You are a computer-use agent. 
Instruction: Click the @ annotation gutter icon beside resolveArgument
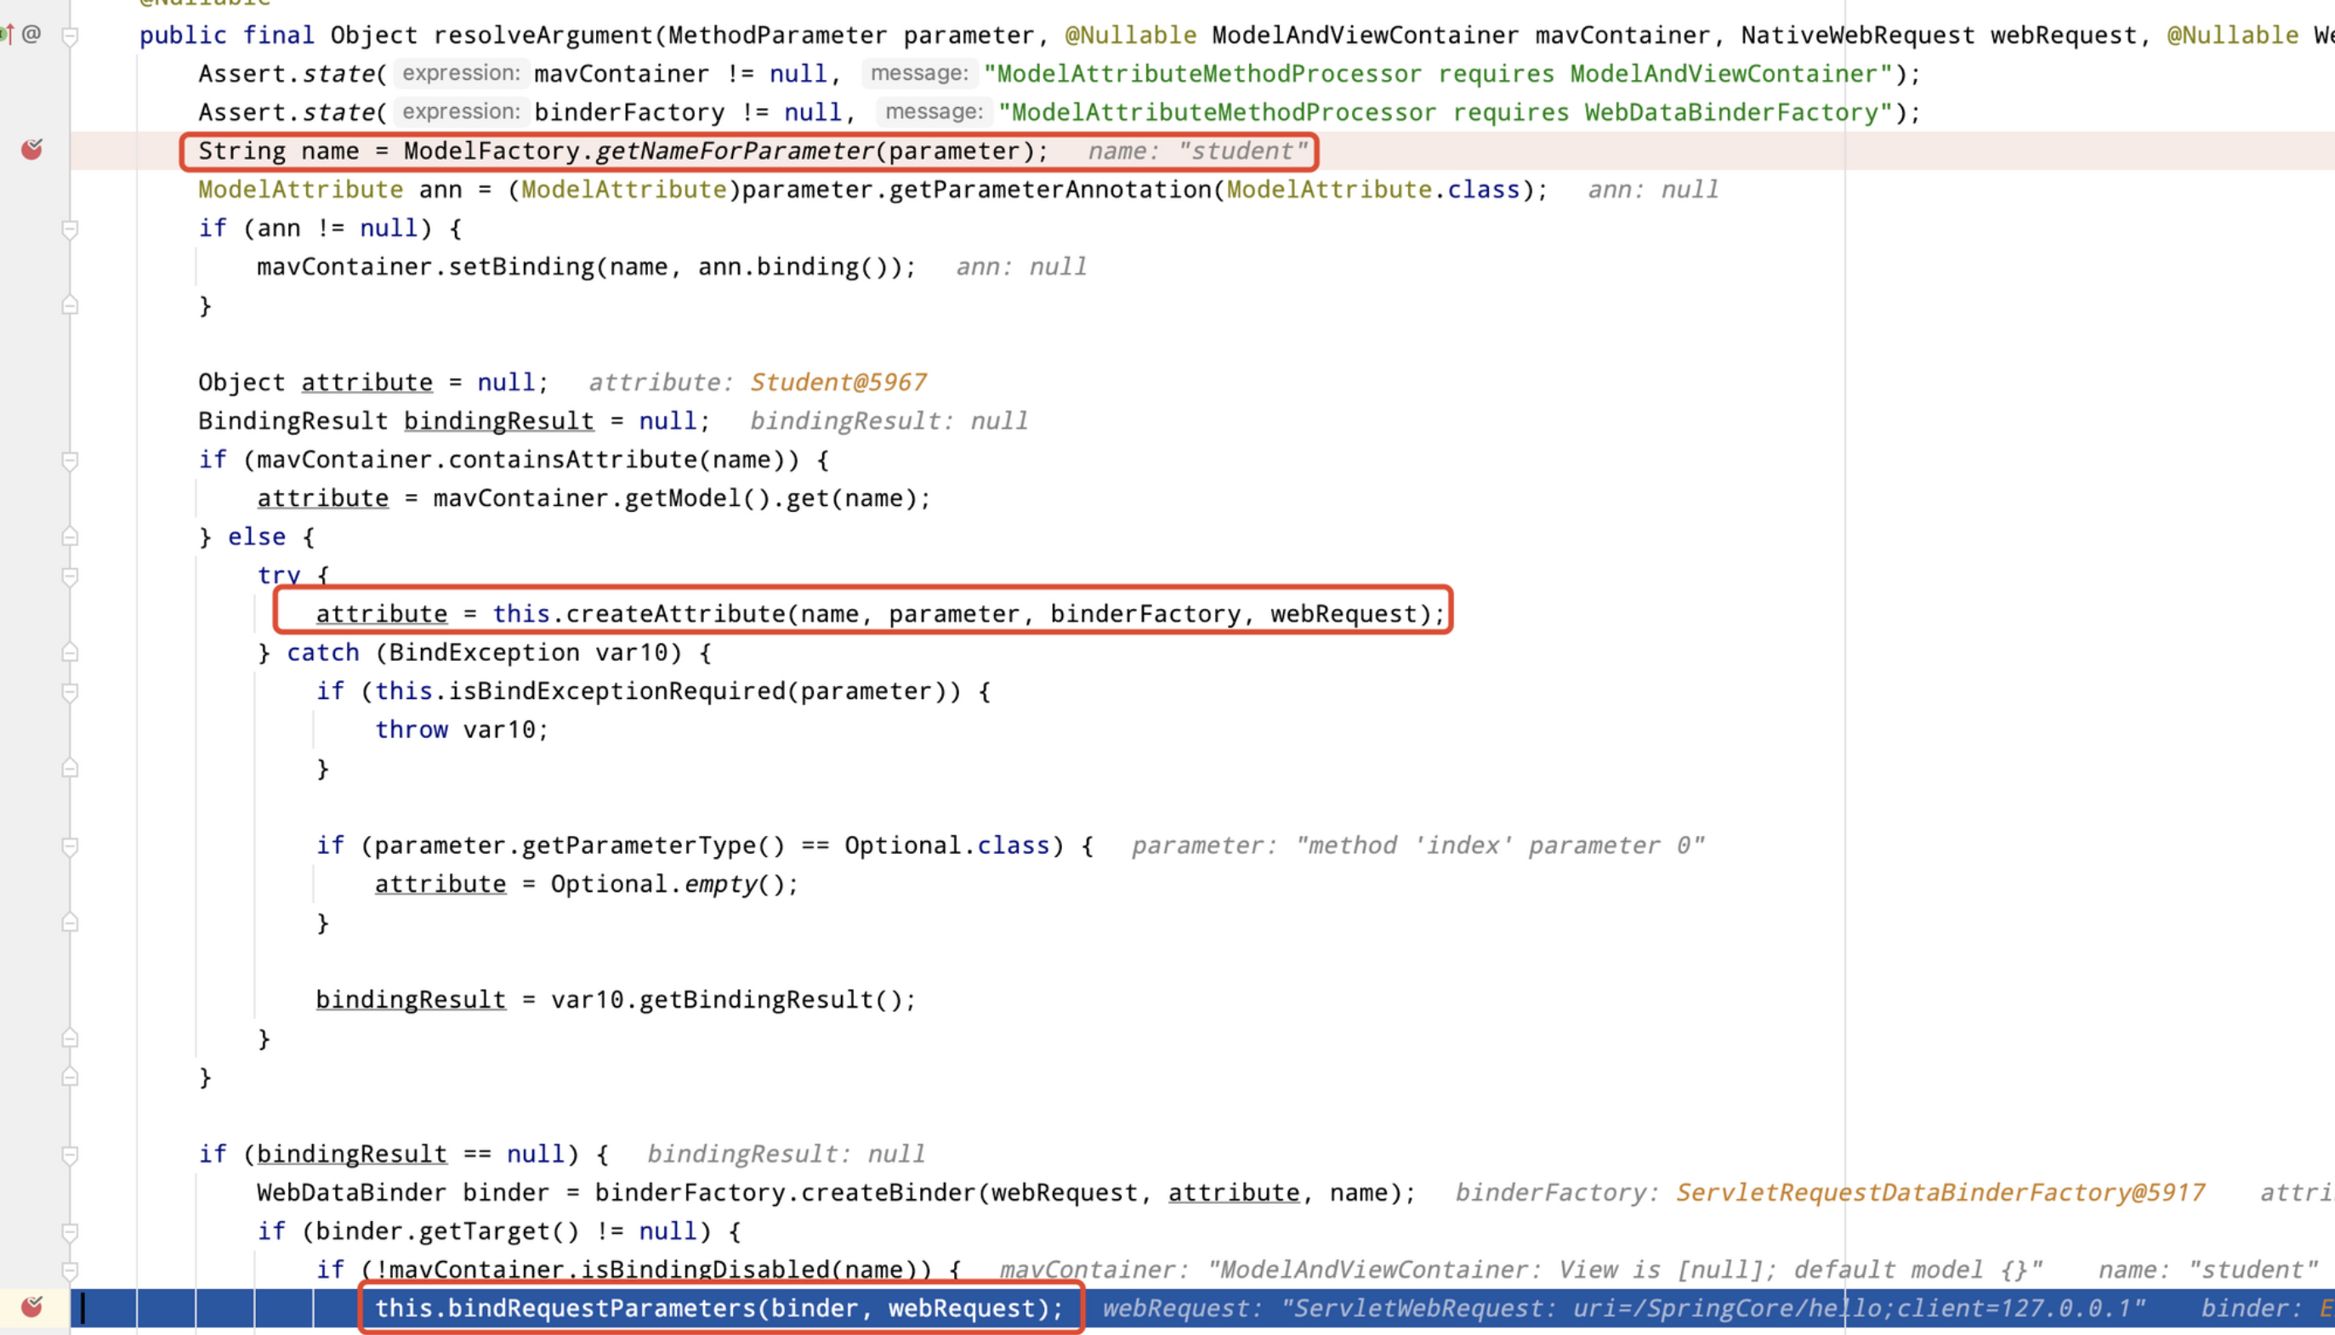point(31,35)
